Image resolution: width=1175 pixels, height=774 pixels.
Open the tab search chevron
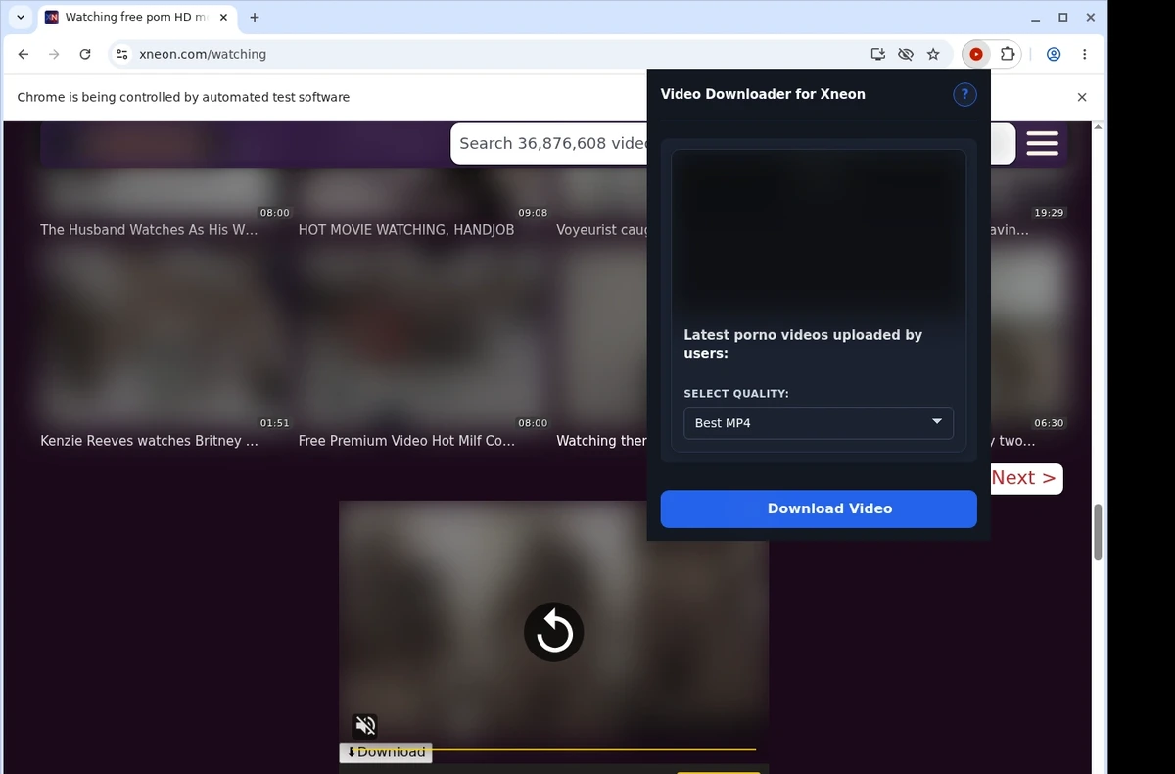click(21, 17)
